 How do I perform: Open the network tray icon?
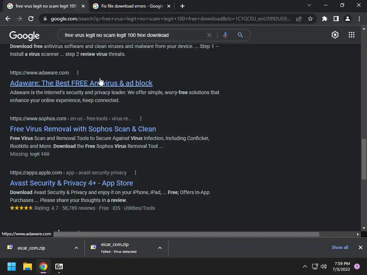pos(315,266)
